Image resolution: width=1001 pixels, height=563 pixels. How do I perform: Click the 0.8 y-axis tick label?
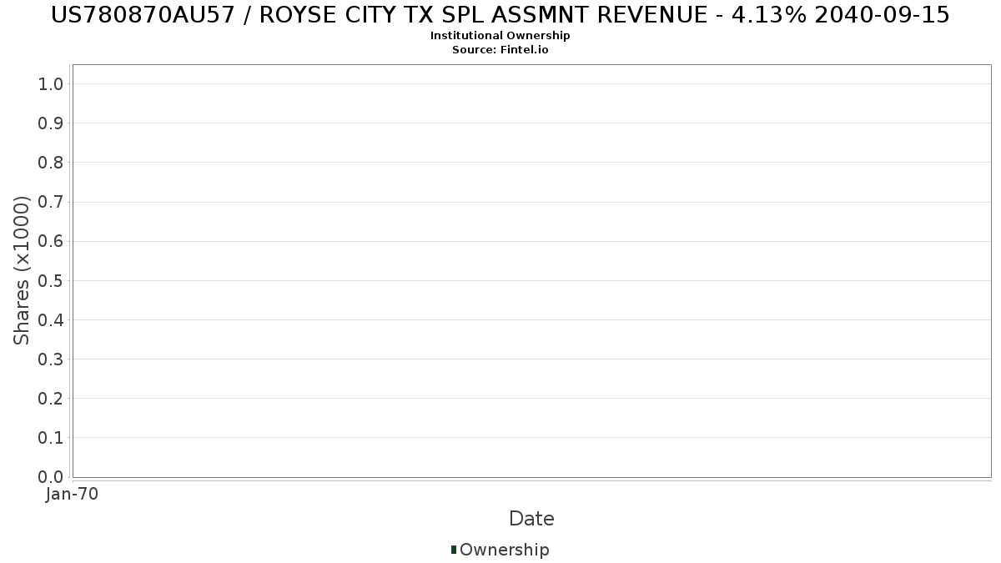(x=51, y=162)
